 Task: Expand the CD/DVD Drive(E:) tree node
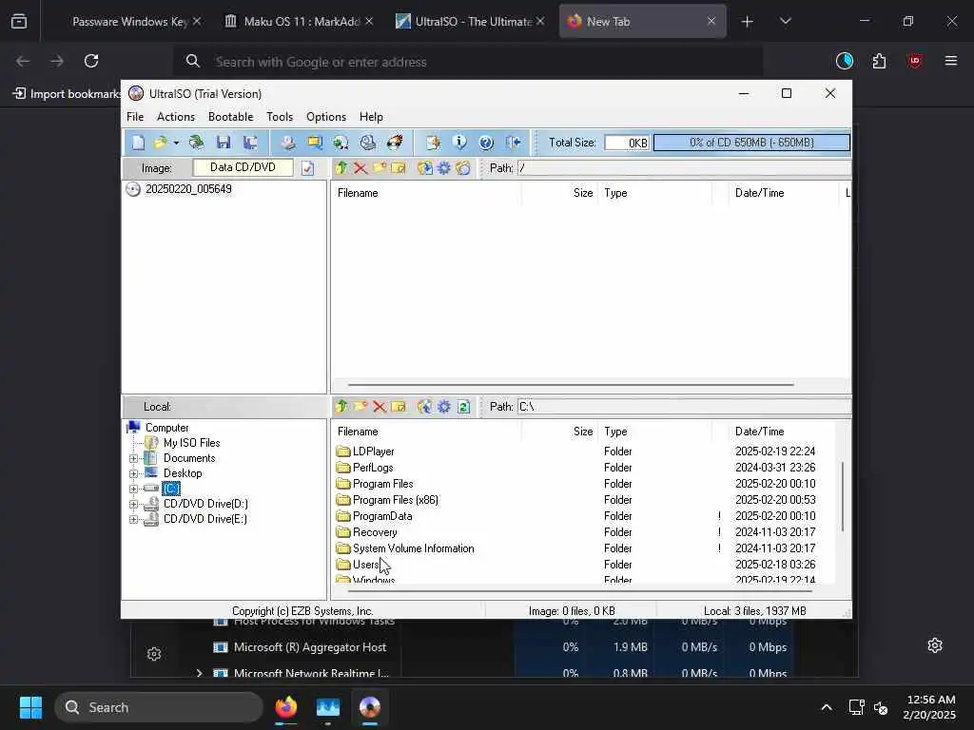tap(133, 520)
